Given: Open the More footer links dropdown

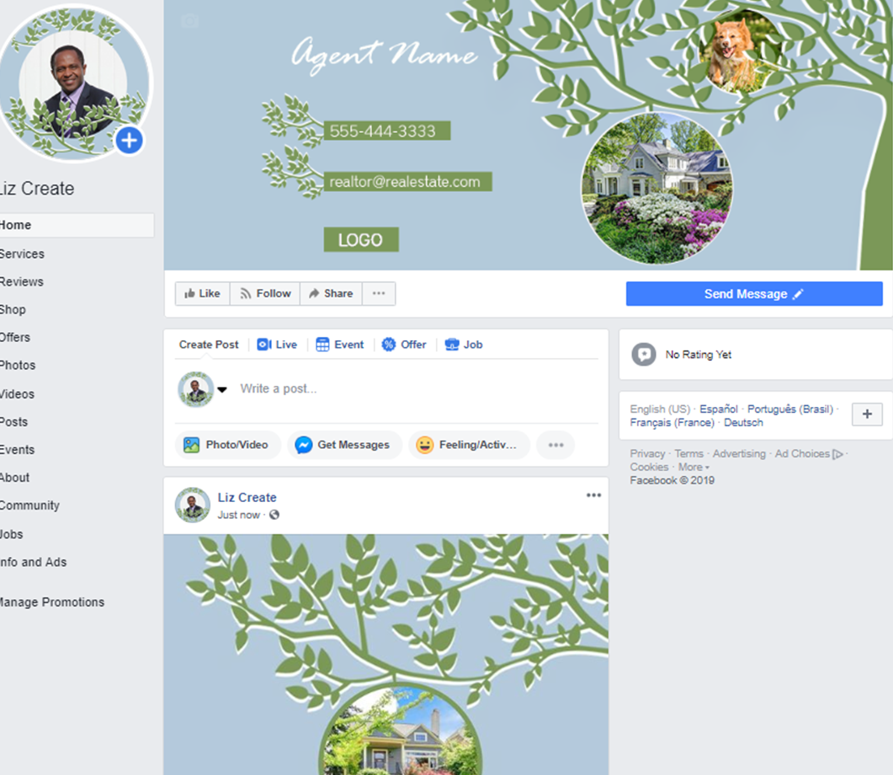Looking at the screenshot, I should [x=694, y=468].
